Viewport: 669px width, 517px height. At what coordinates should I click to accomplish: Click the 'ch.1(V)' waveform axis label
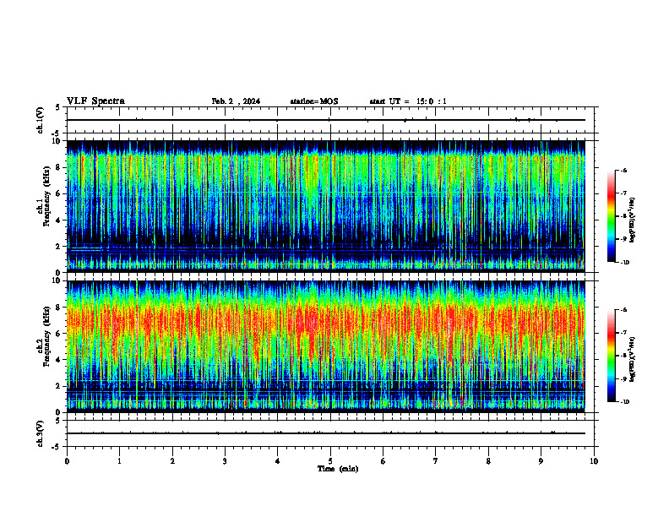(x=41, y=120)
